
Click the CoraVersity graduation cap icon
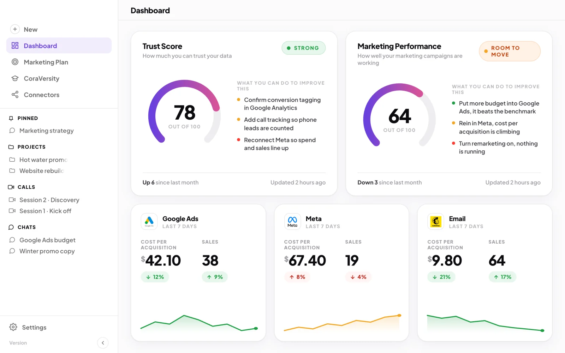pos(15,78)
